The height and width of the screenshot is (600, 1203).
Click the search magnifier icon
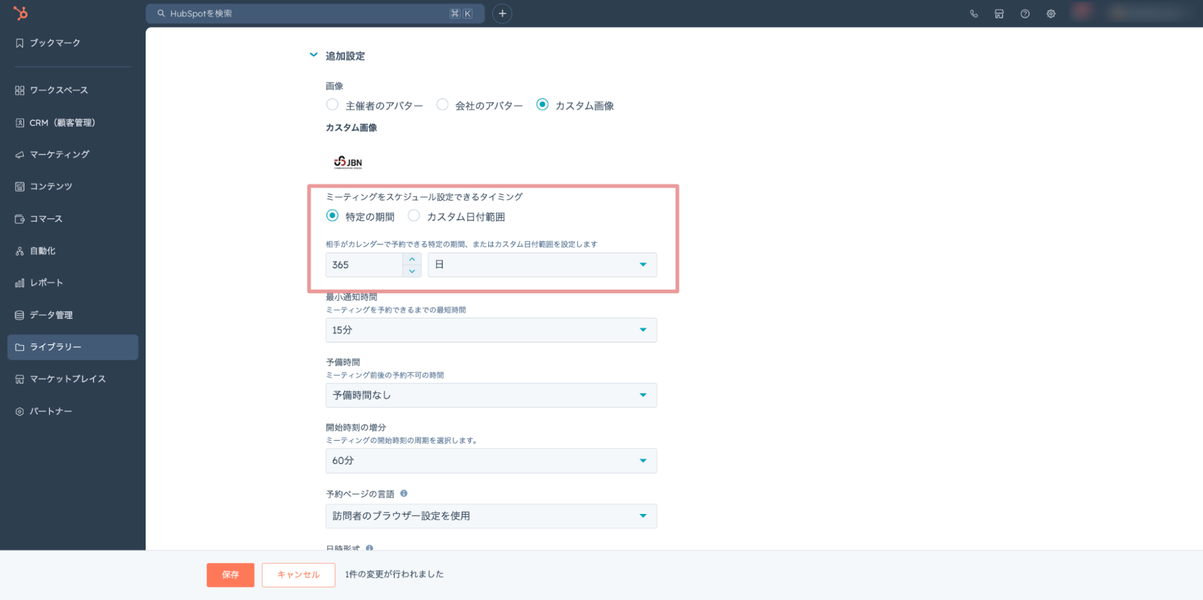pos(161,13)
